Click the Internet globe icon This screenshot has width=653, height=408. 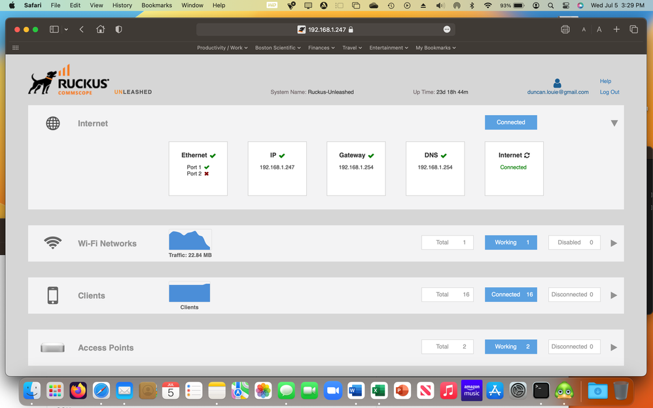pyautogui.click(x=53, y=124)
